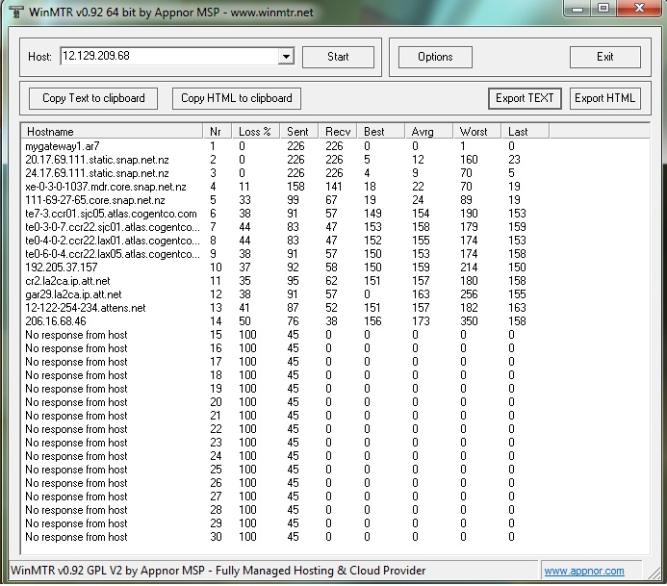The height and width of the screenshot is (586, 667).
Task: Click the Host input field with 12.129.209.68
Action: (169, 56)
